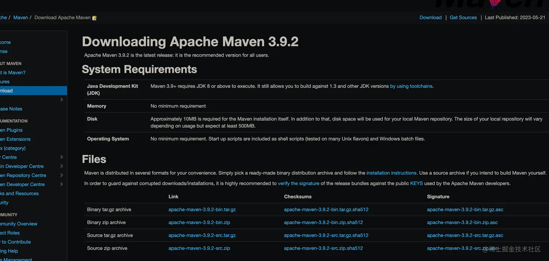Select the highlighted Download sidebar item
This screenshot has width=549, height=261.
tap(33, 91)
